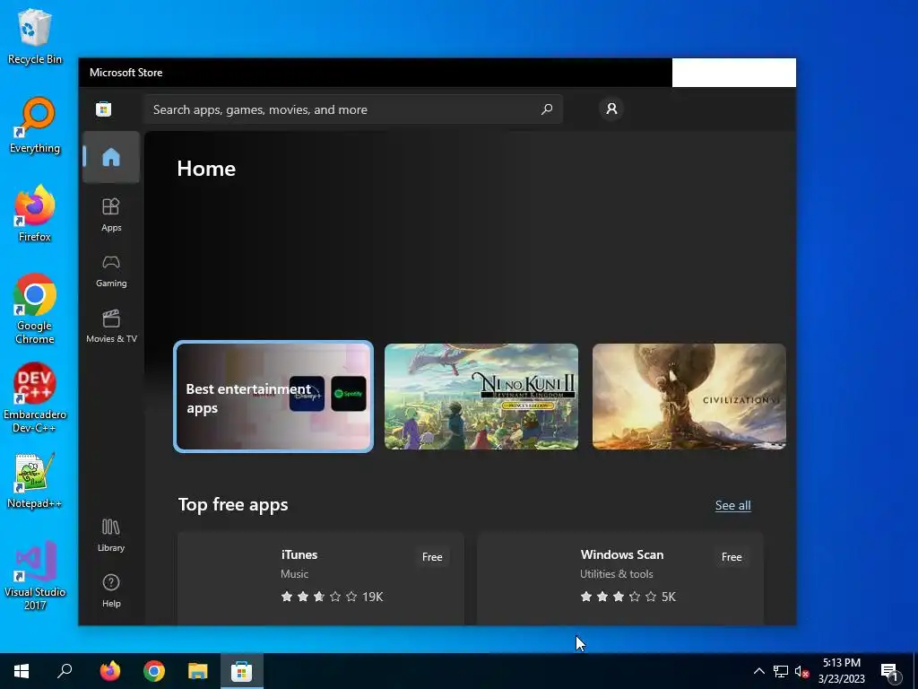Select the Firefox desktop shortcut
Image resolution: width=918 pixels, height=689 pixels.
pos(35,214)
